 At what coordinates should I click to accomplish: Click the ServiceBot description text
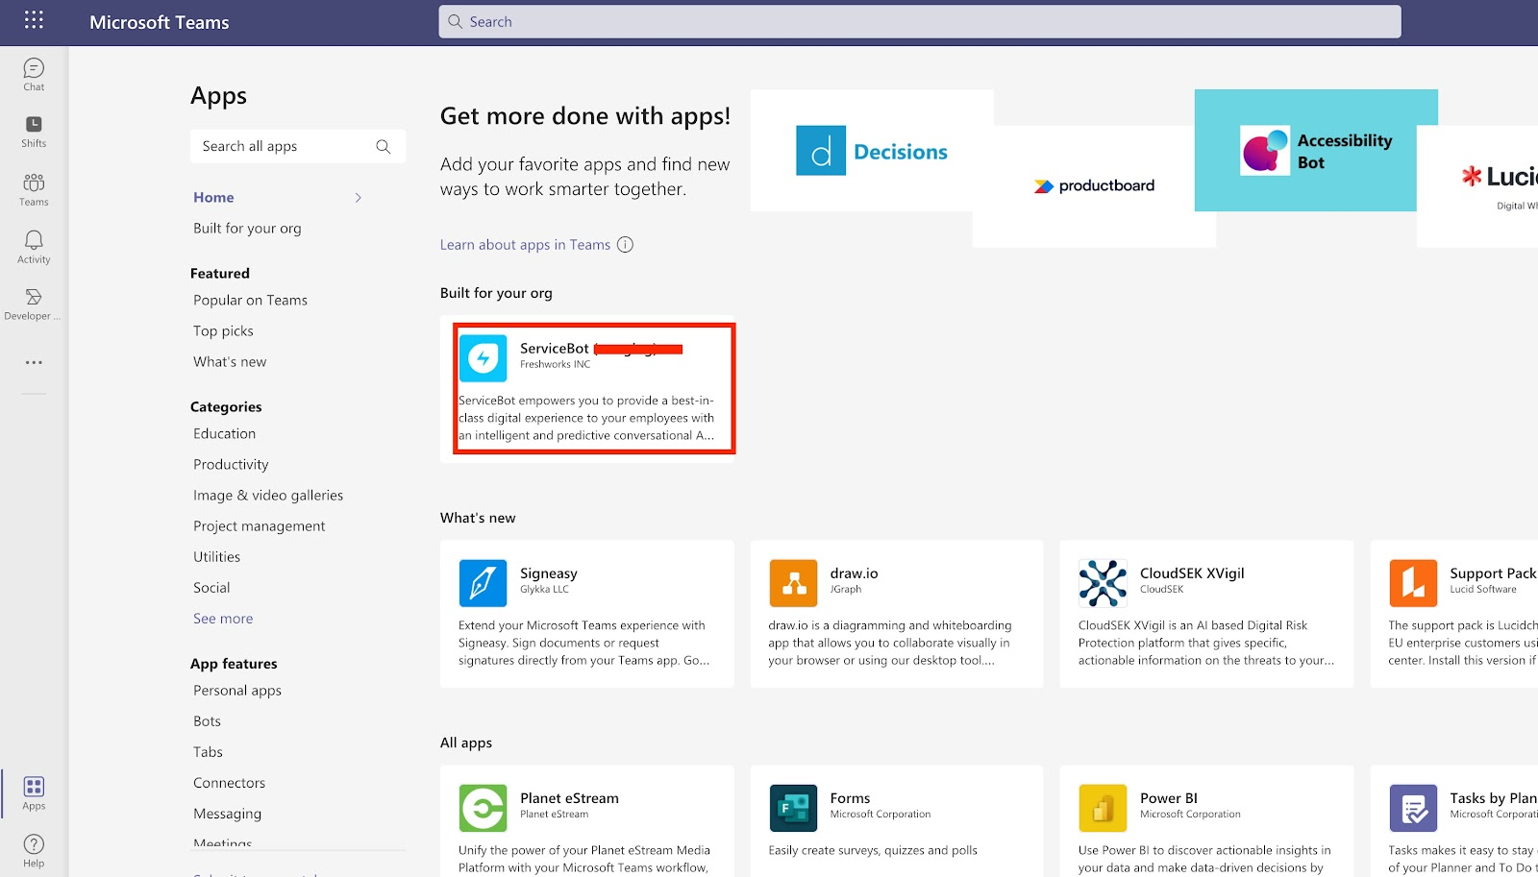click(x=586, y=418)
